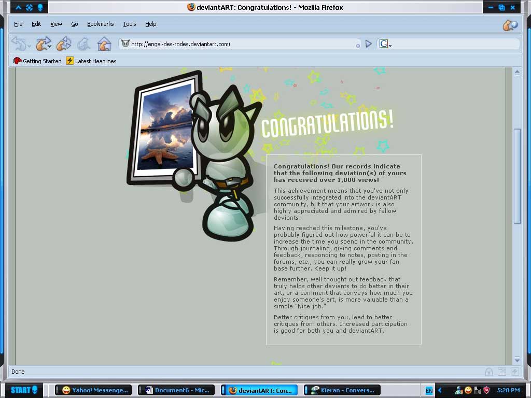Open the Google search engine dropdown
This screenshot has height=398, width=531.
[385, 44]
